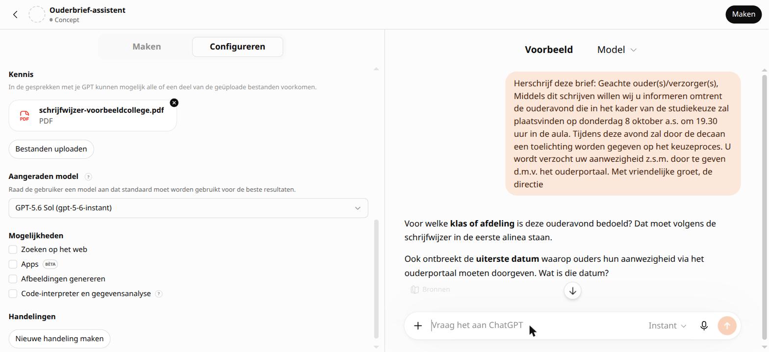Select the Configureren tab

click(237, 47)
